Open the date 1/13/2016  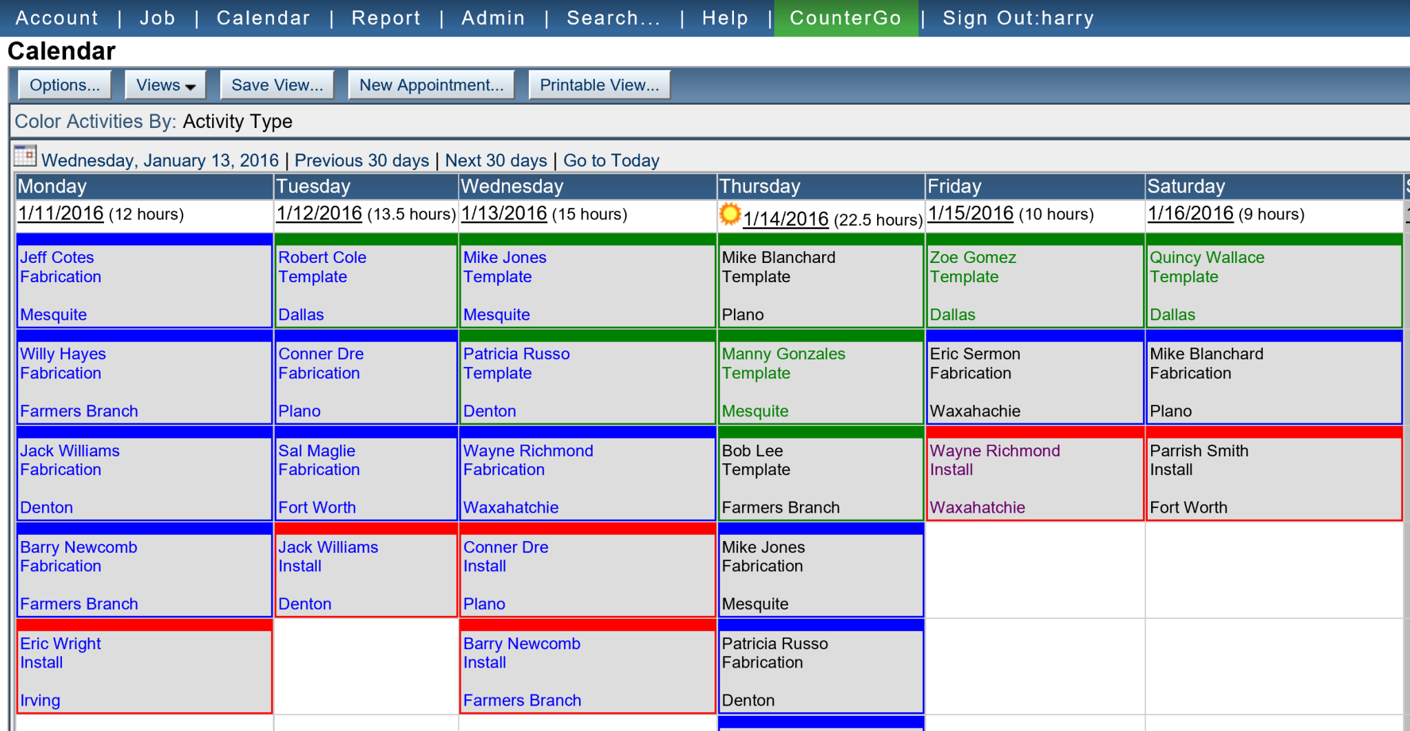click(x=503, y=213)
